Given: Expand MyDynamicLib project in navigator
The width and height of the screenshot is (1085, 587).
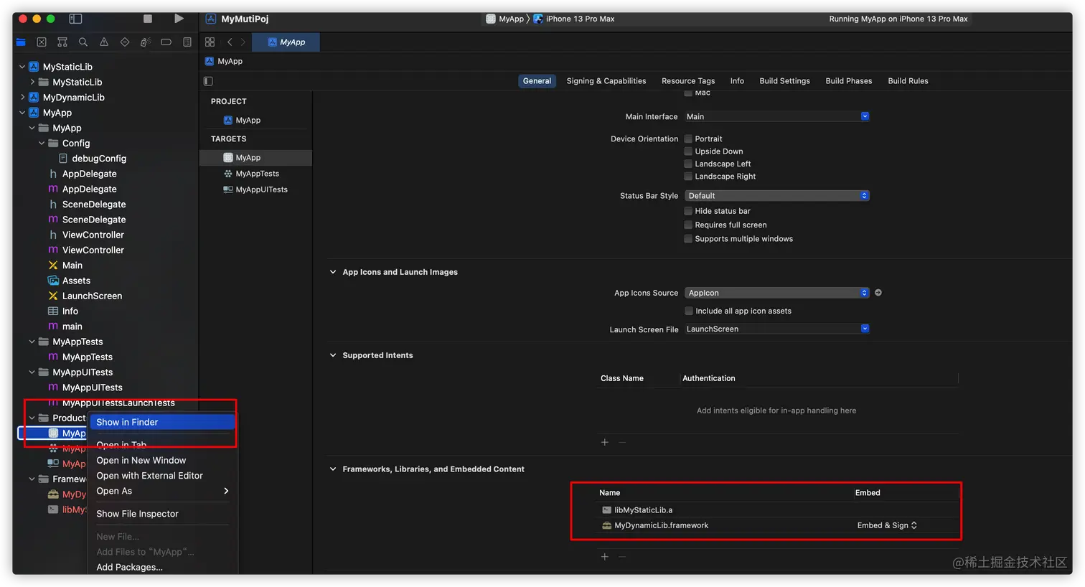Looking at the screenshot, I should (x=22, y=97).
